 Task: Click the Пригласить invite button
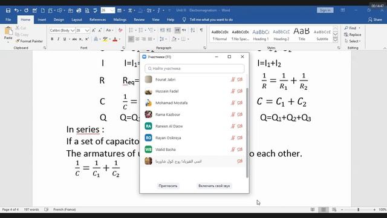click(x=168, y=186)
